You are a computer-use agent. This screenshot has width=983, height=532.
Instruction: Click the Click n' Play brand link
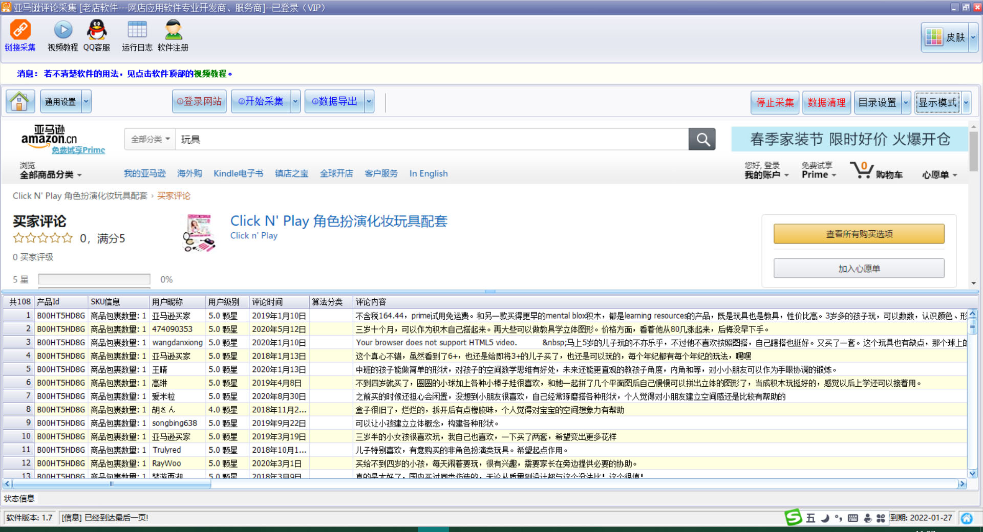254,235
